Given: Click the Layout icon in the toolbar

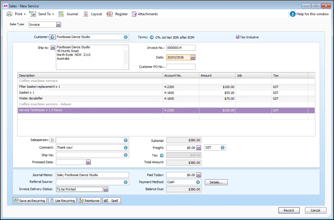Looking at the screenshot, I should [93, 14].
